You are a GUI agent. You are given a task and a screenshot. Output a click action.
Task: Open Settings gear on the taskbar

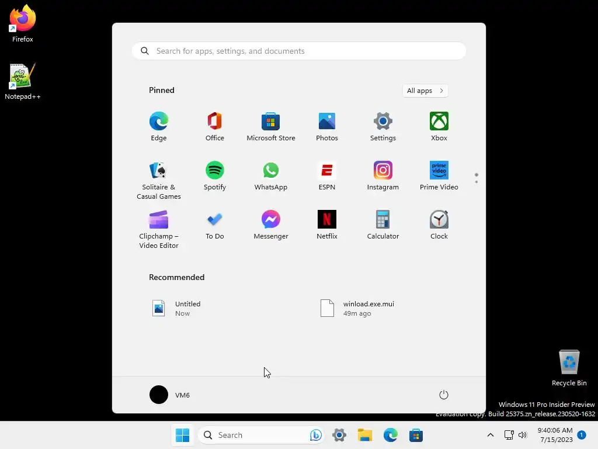(x=339, y=435)
